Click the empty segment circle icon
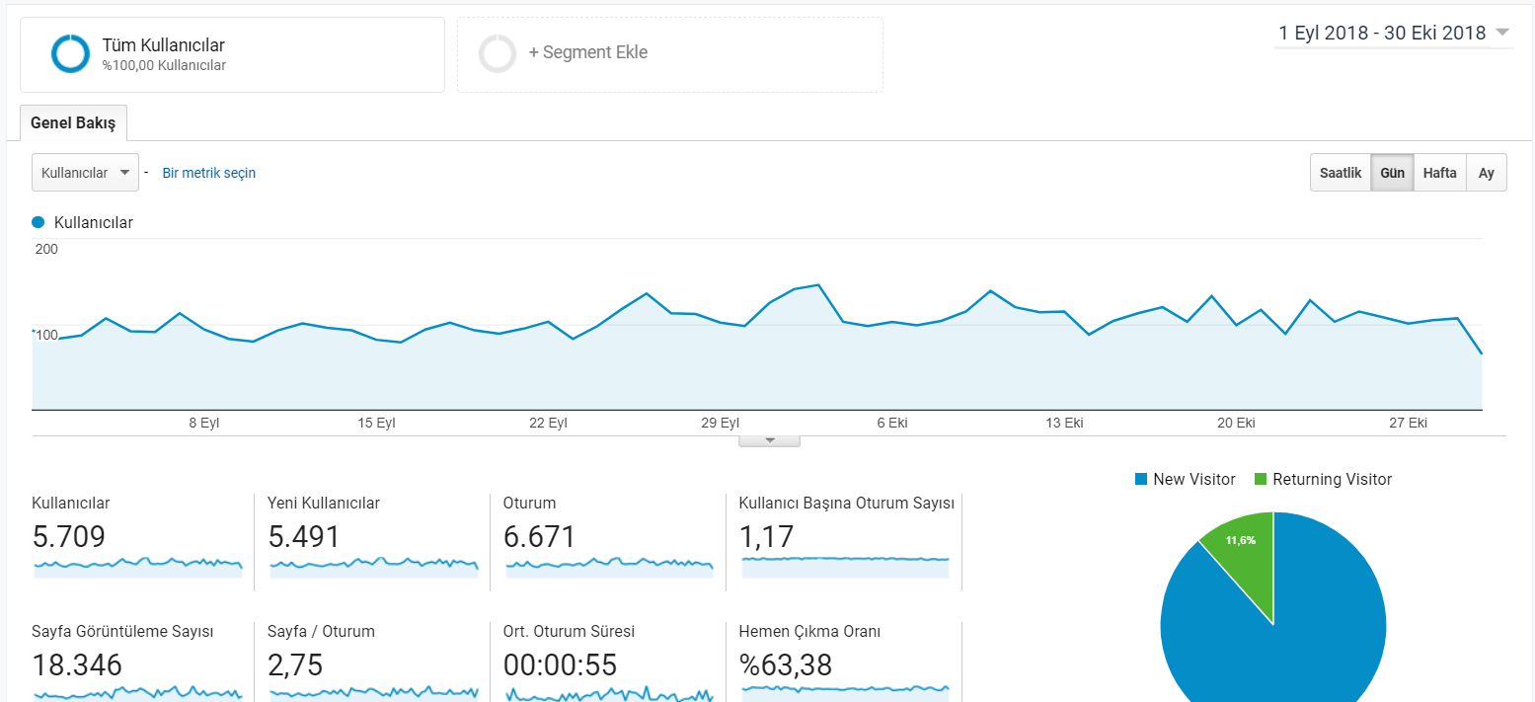This screenshot has width=1535, height=702. pyautogui.click(x=498, y=53)
